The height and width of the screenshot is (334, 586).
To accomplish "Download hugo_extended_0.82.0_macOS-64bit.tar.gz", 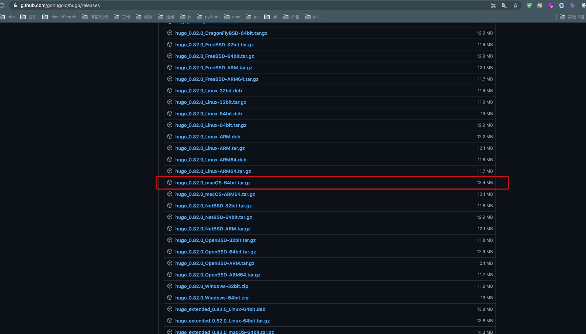I will tap(224, 332).
